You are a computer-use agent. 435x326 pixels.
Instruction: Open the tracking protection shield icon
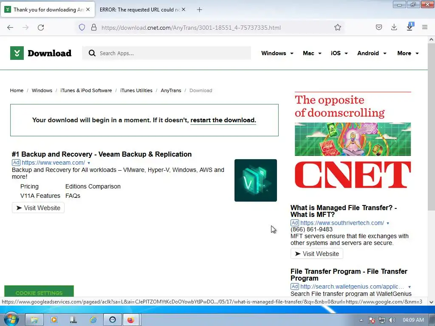point(82,28)
